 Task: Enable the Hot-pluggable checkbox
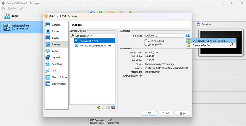146,44
